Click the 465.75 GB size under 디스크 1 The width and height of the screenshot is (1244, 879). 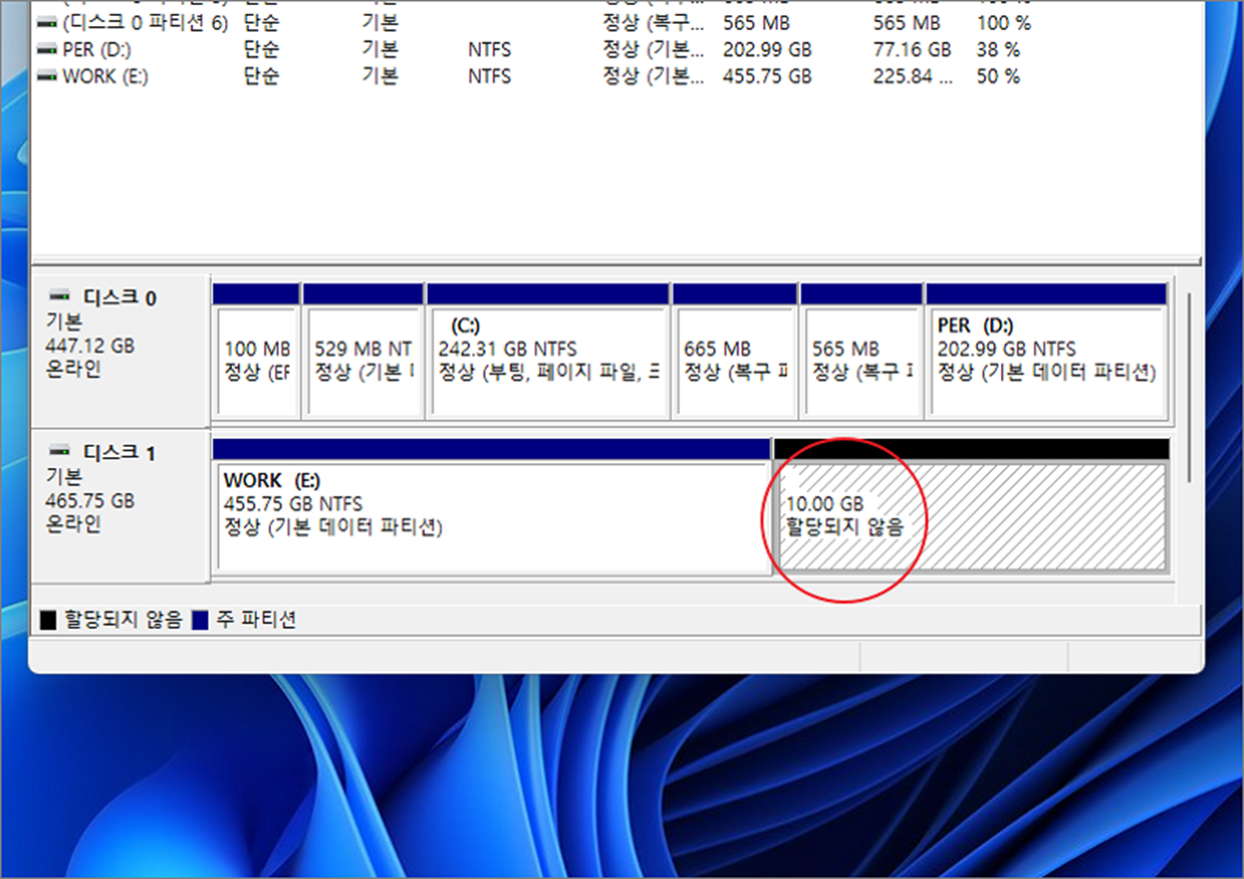90,501
